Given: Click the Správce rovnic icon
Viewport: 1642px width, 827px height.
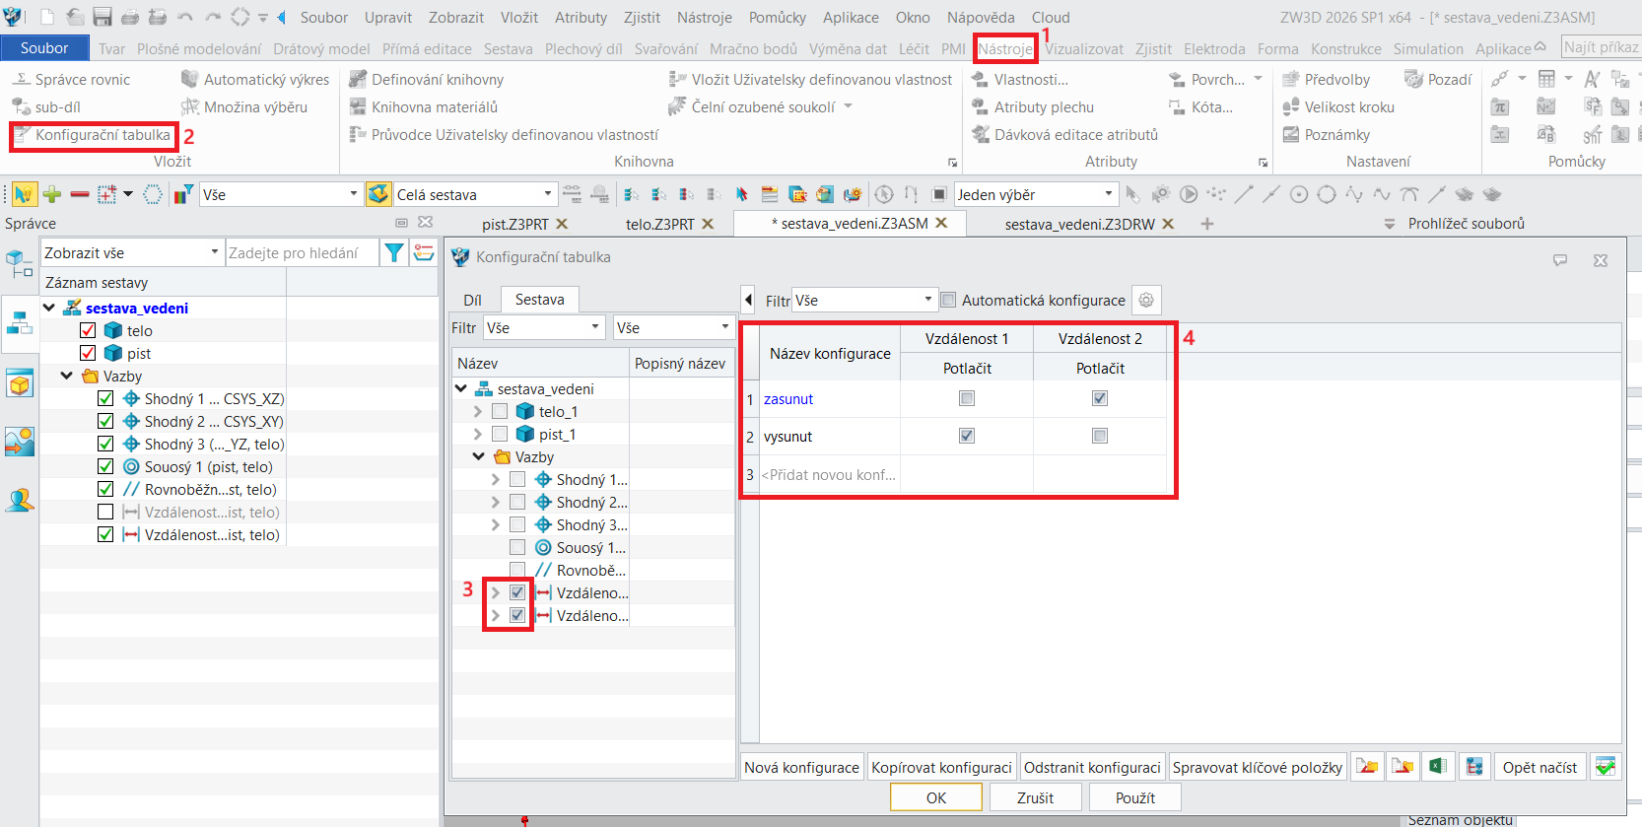Looking at the screenshot, I should point(21,79).
